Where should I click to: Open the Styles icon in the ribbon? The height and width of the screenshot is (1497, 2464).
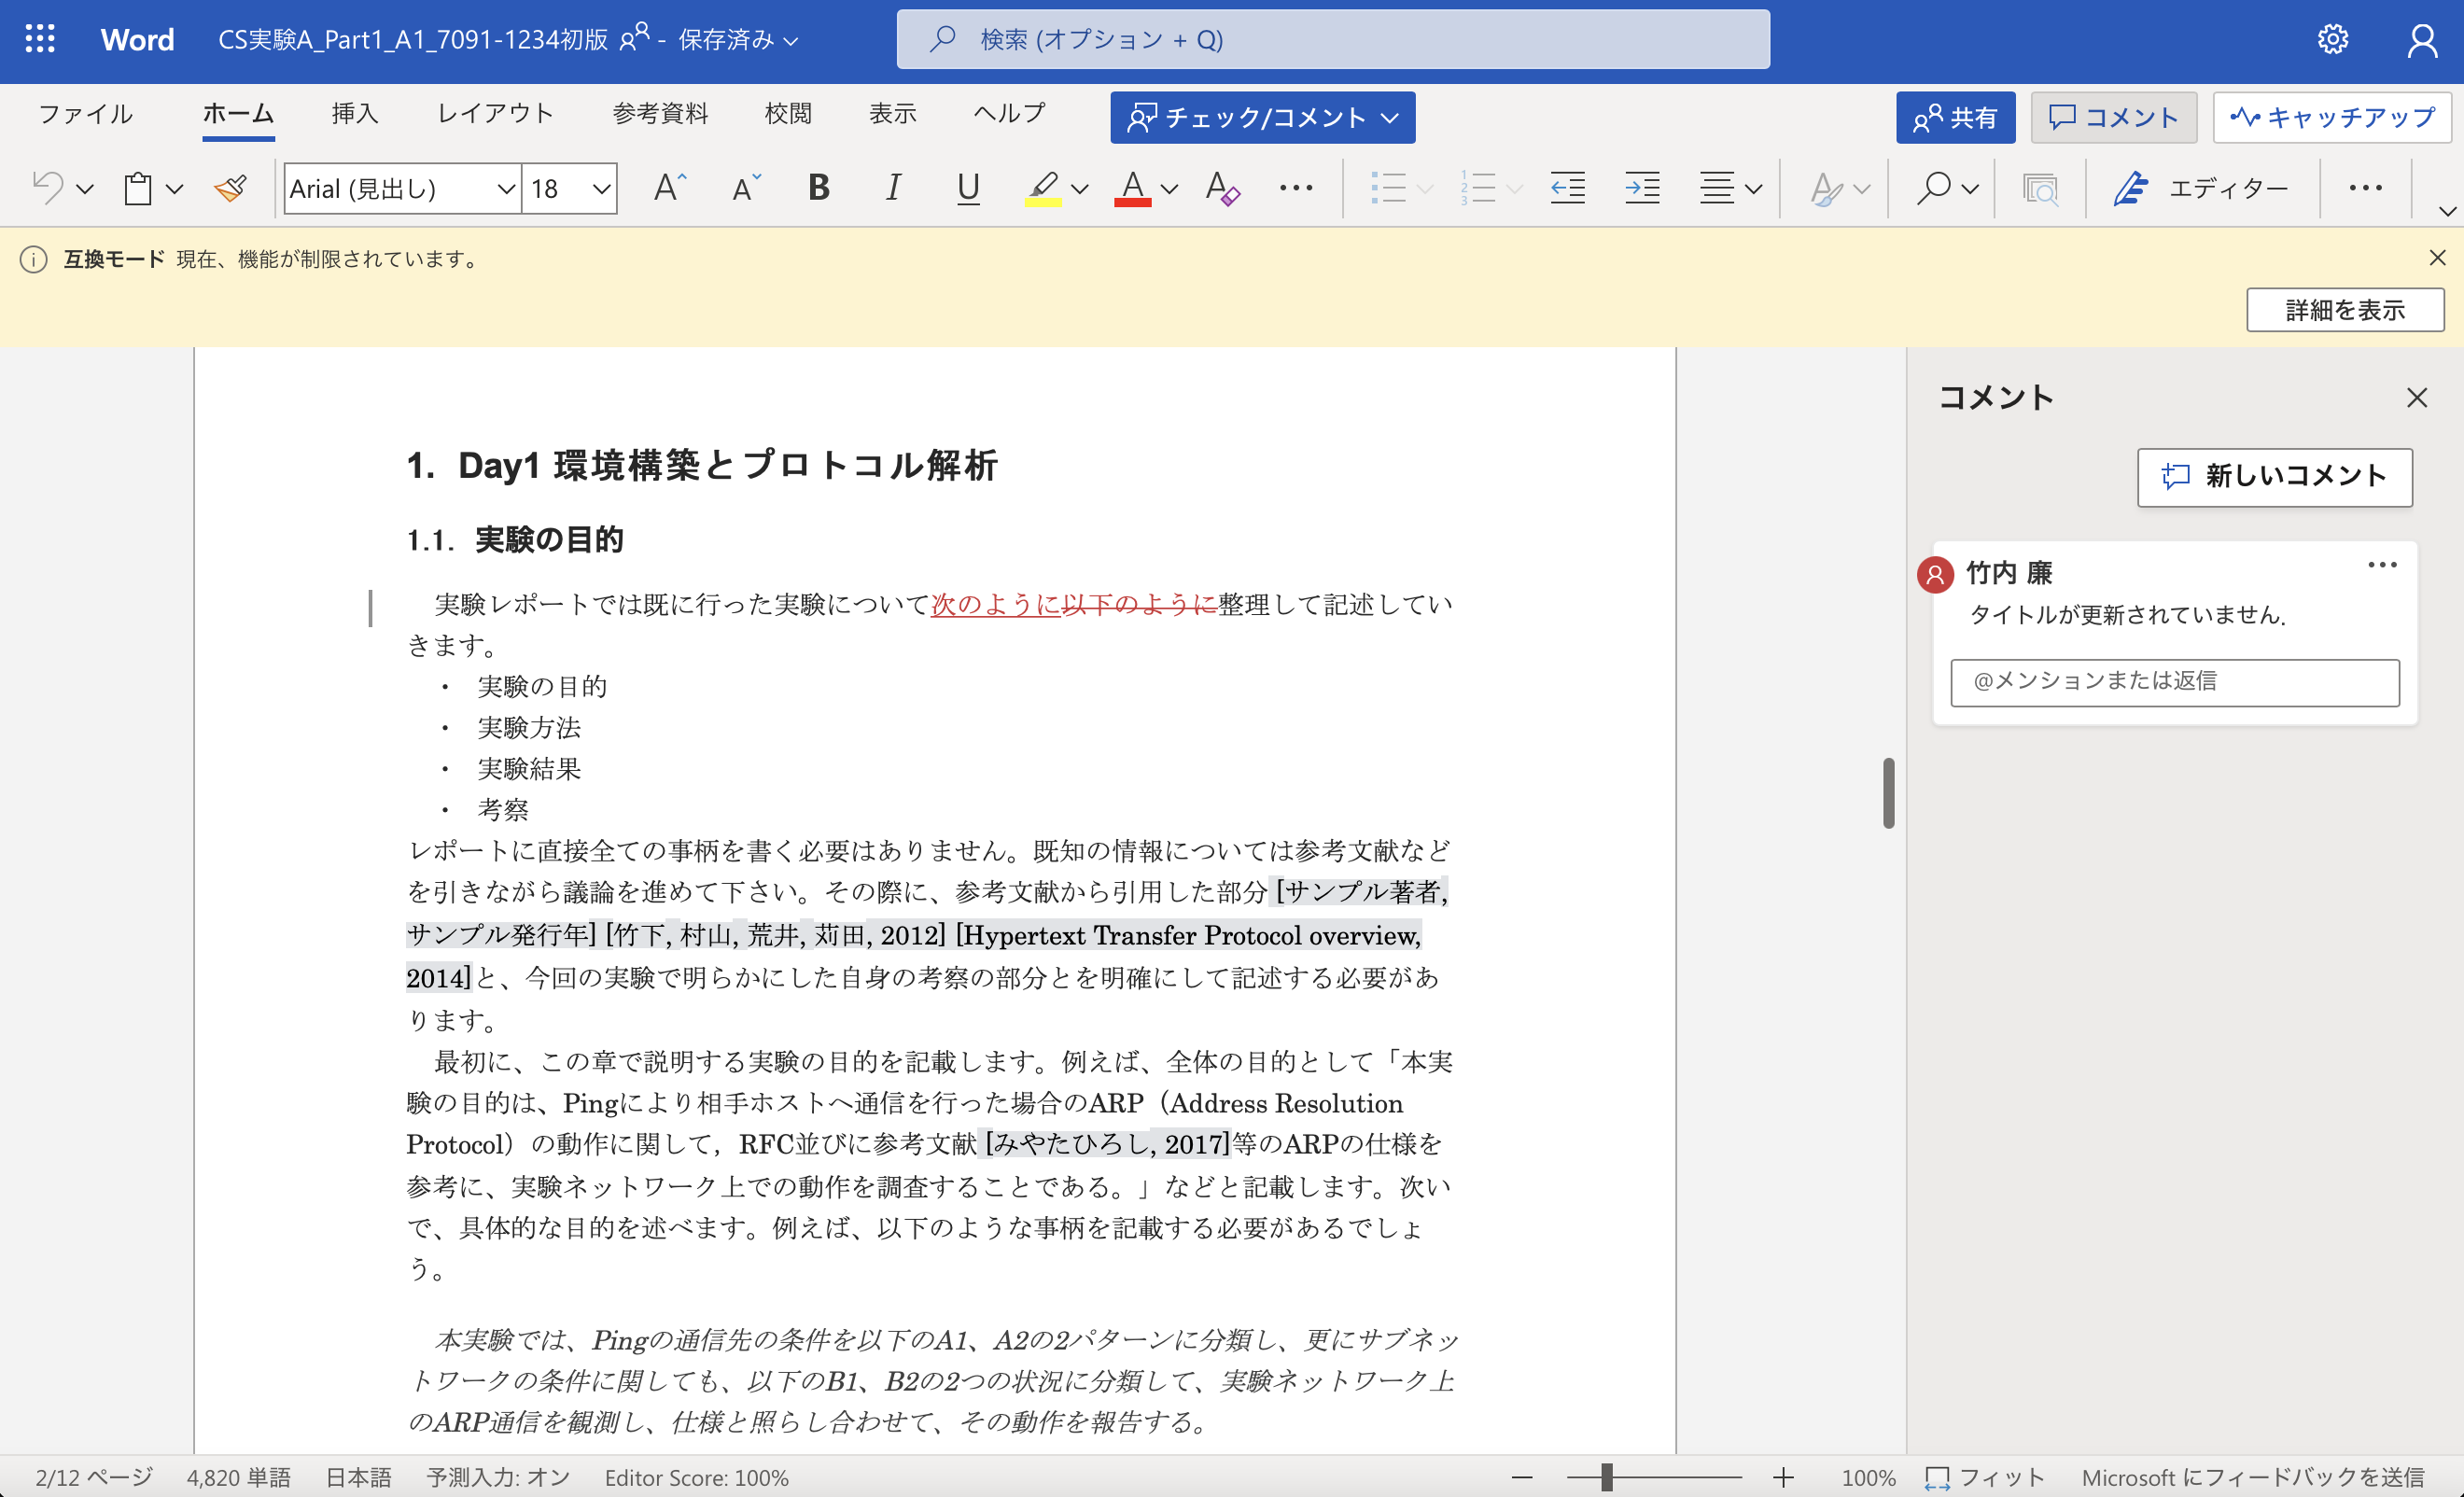(x=1826, y=188)
